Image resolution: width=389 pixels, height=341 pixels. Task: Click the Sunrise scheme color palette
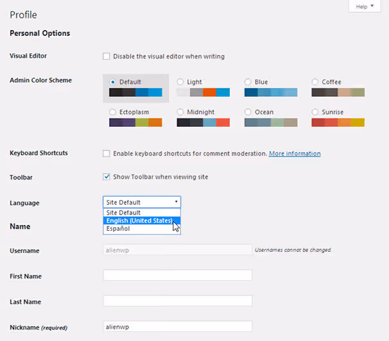point(338,122)
